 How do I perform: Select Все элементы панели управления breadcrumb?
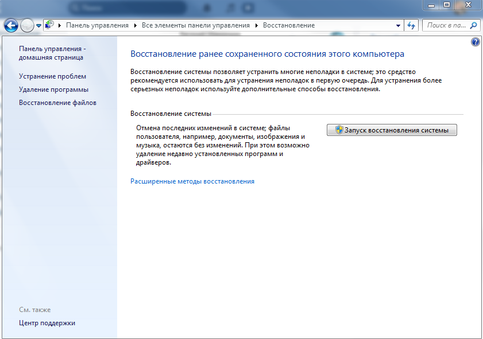(x=196, y=25)
